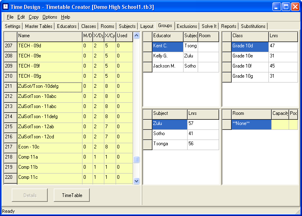
Task: Select educator Kelly G. in list
Action: tap(167, 56)
